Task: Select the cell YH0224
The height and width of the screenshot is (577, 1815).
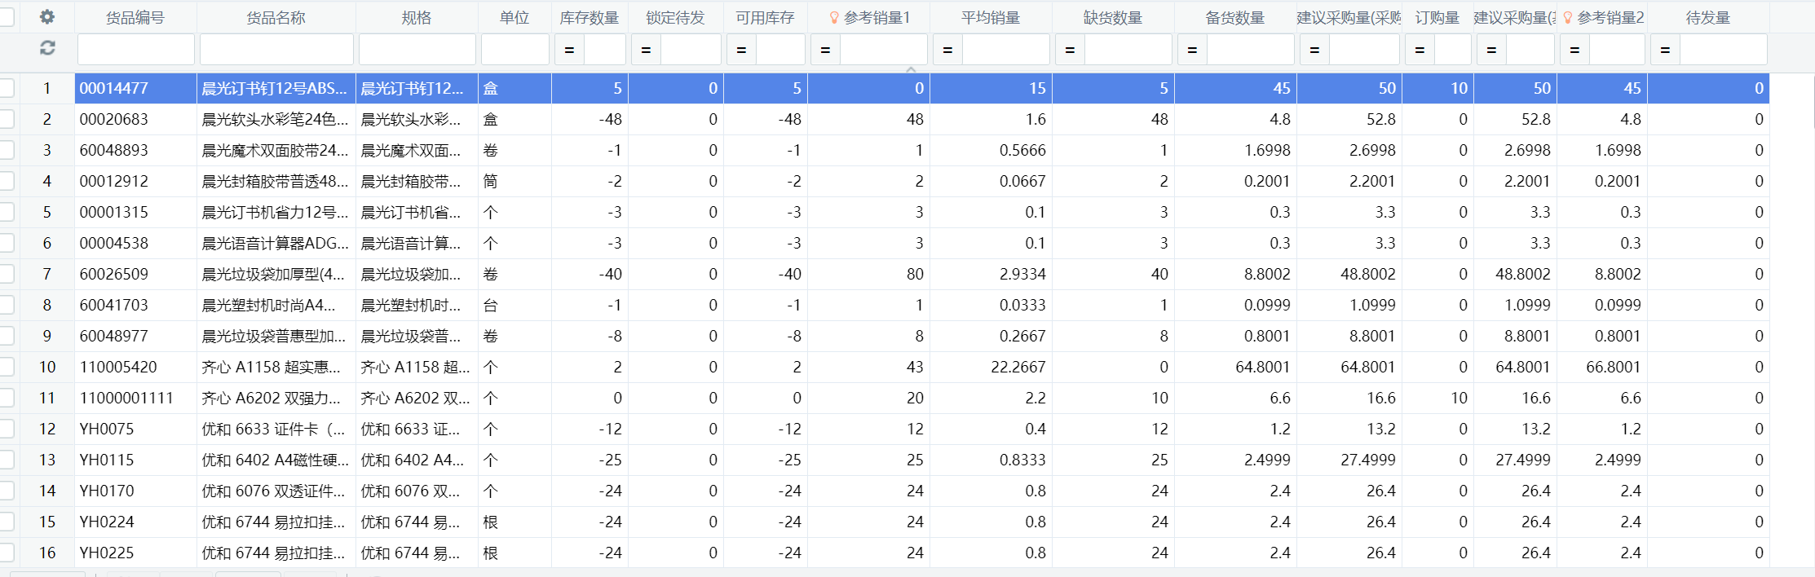Action: point(135,522)
